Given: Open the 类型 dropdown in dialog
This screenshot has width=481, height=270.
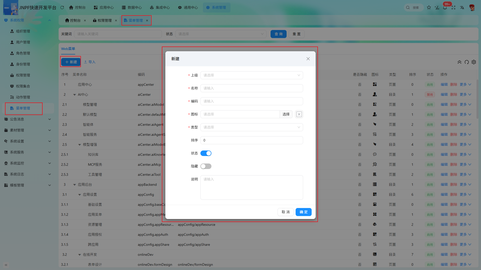Looking at the screenshot, I should 252,127.
